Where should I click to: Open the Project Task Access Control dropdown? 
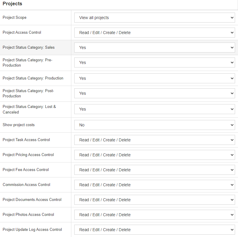point(154,140)
